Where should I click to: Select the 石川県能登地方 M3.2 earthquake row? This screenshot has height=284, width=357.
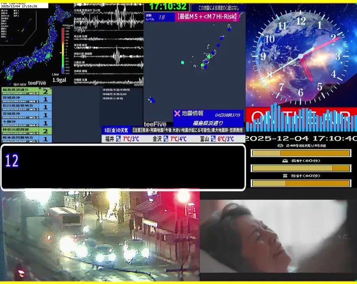pos(26,107)
